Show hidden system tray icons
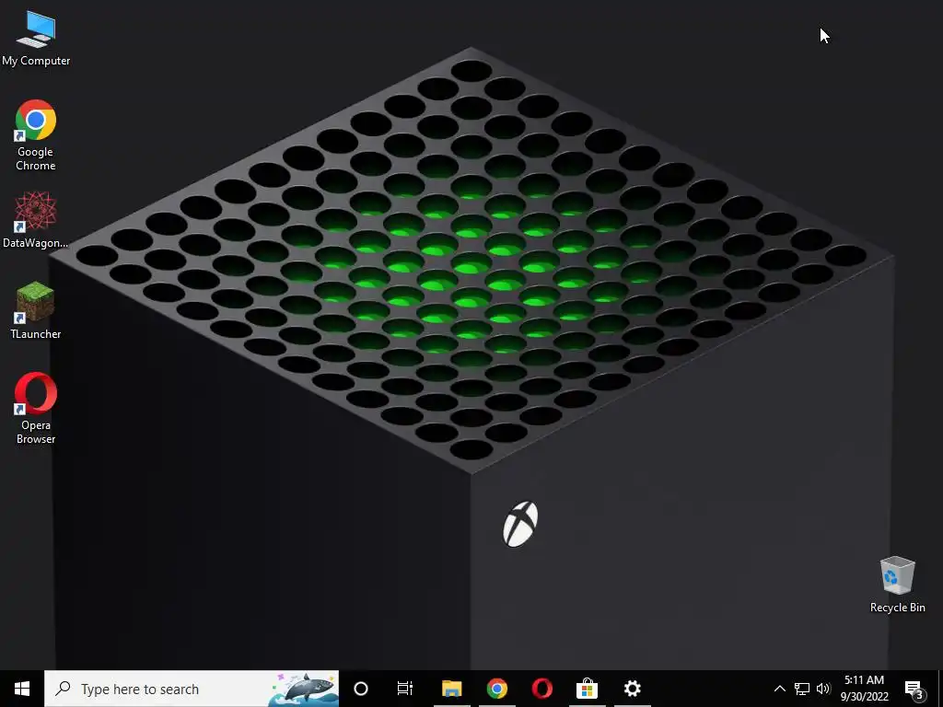 coord(779,689)
